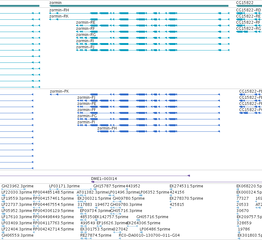Select the zormin-RF transcript
Viewport: 262px width, 240px height.
click(x=85, y=29)
